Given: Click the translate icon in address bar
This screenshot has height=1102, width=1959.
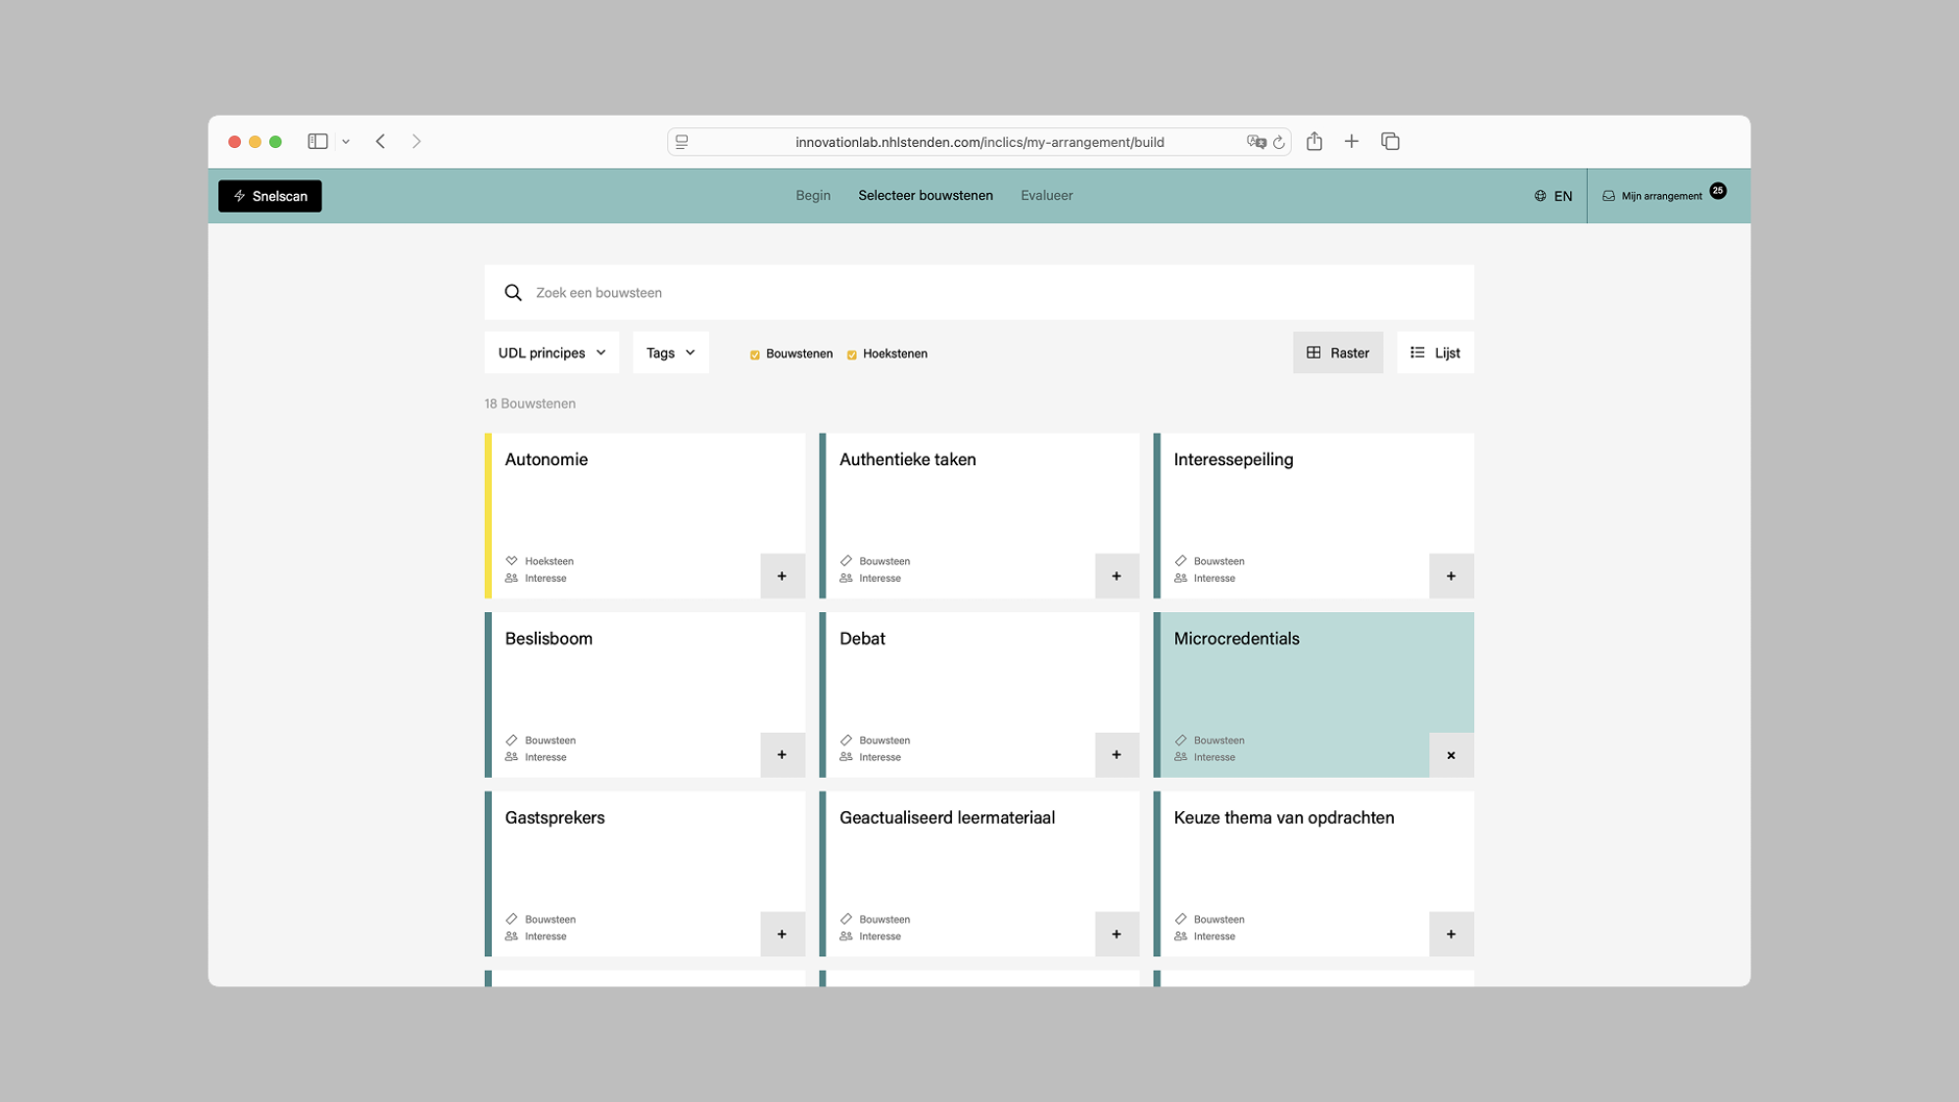Looking at the screenshot, I should pyautogui.click(x=1256, y=142).
